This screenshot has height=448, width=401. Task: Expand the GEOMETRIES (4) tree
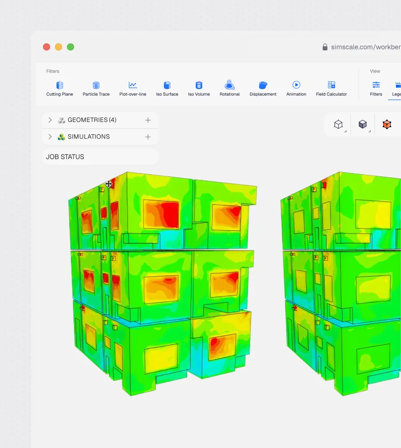(50, 120)
